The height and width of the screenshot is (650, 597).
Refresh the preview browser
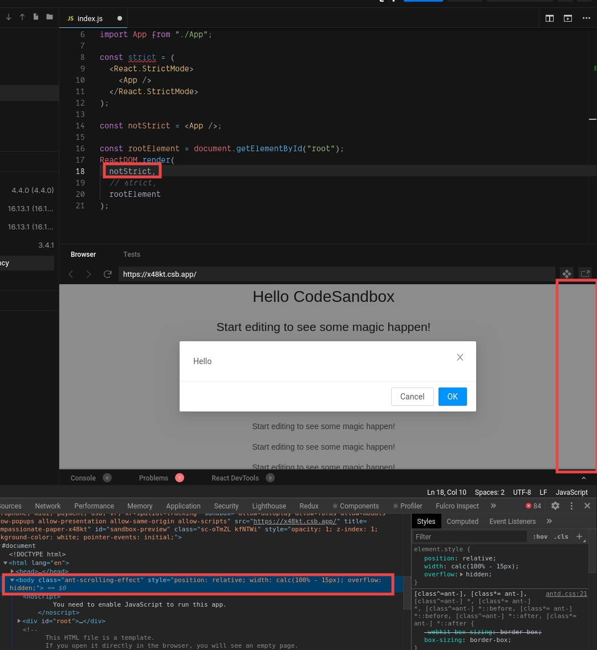click(107, 274)
